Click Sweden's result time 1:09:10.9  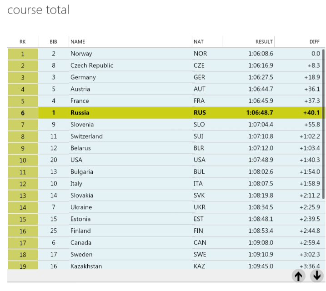261,255
